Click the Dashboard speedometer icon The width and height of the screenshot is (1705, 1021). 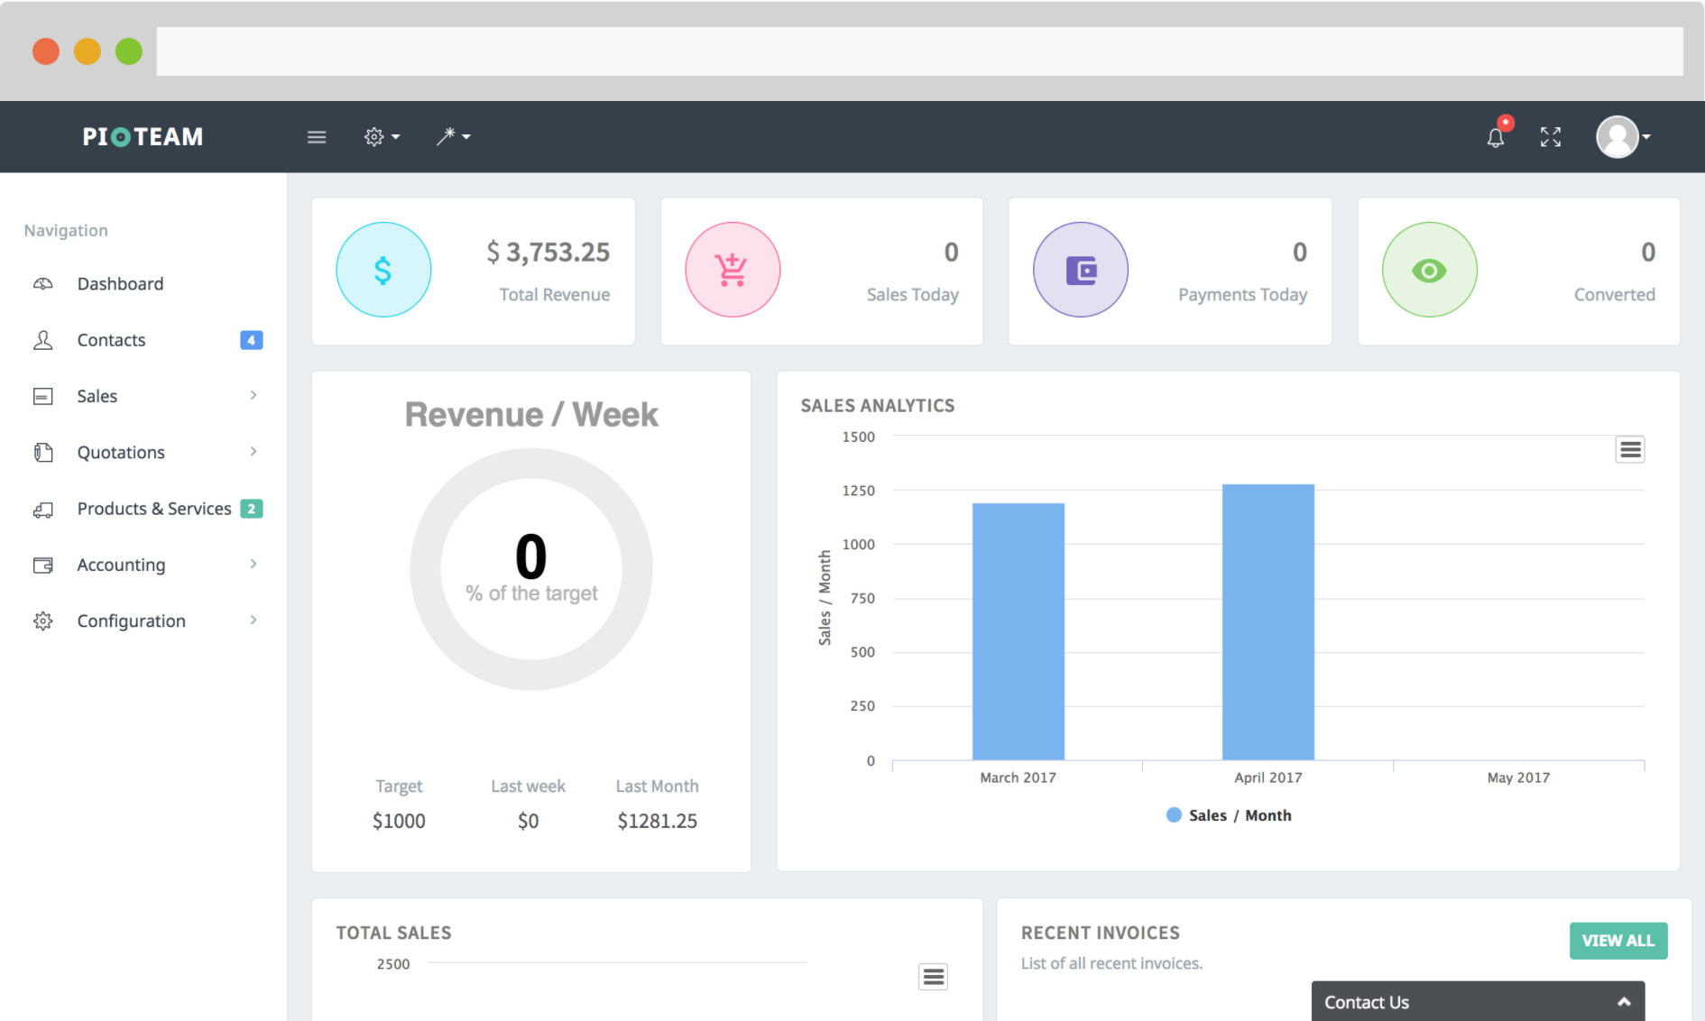coord(43,284)
